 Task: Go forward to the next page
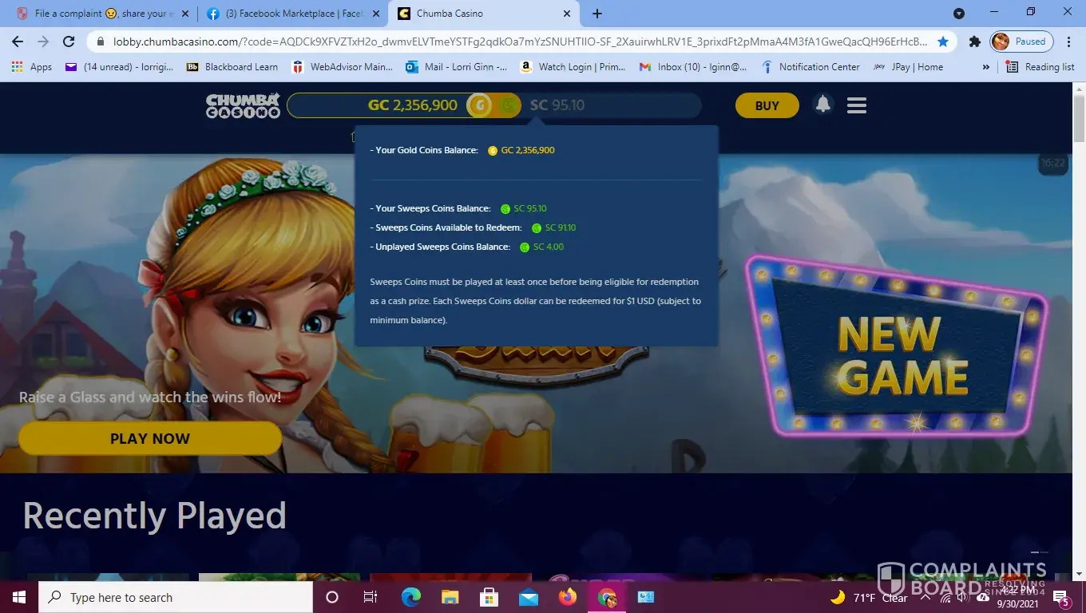(43, 42)
